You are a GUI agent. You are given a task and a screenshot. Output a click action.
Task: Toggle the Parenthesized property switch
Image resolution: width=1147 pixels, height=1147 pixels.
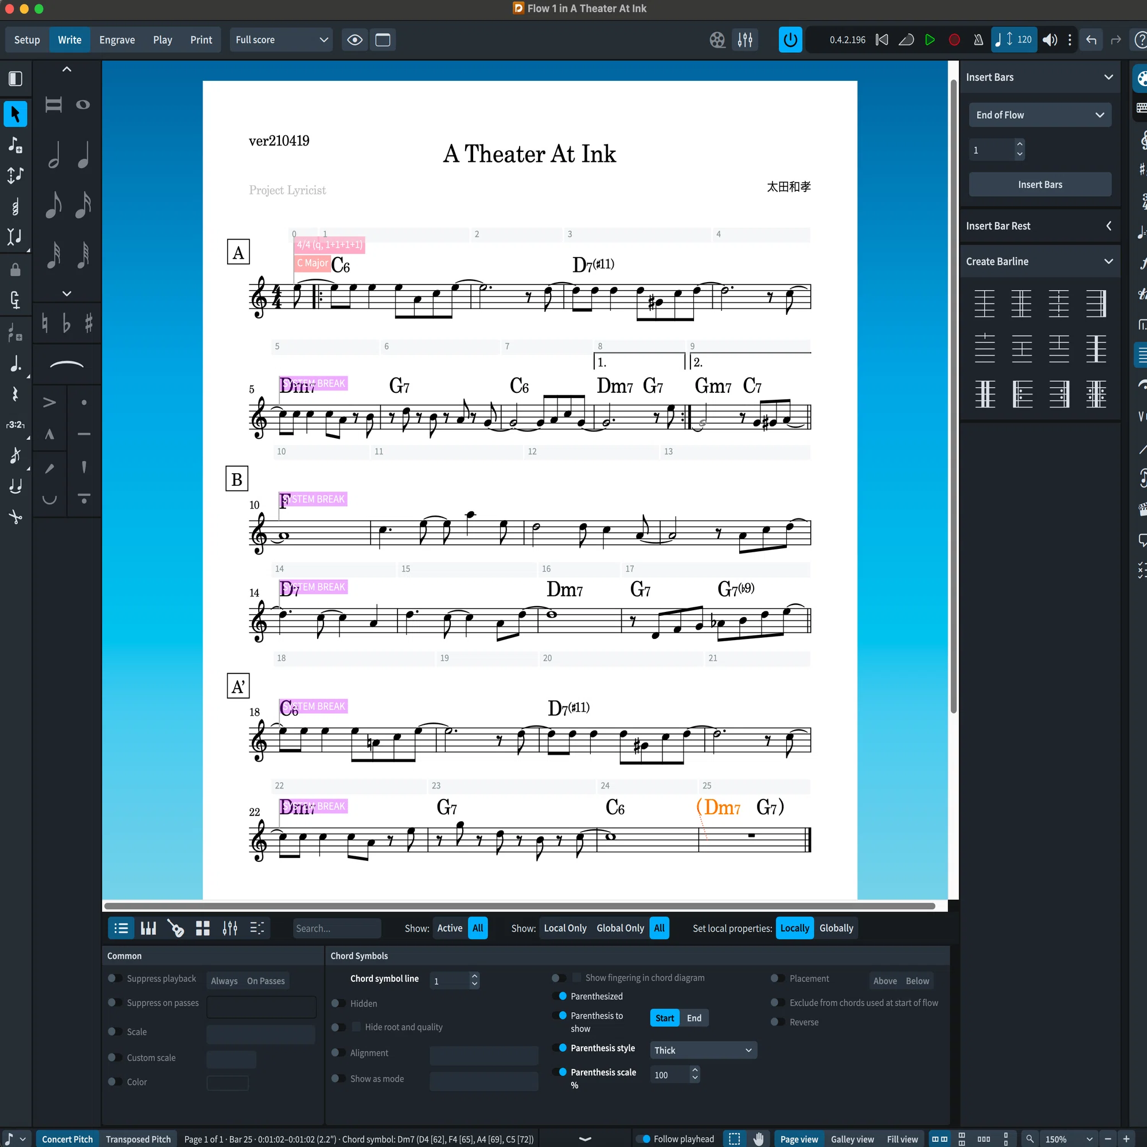click(559, 996)
